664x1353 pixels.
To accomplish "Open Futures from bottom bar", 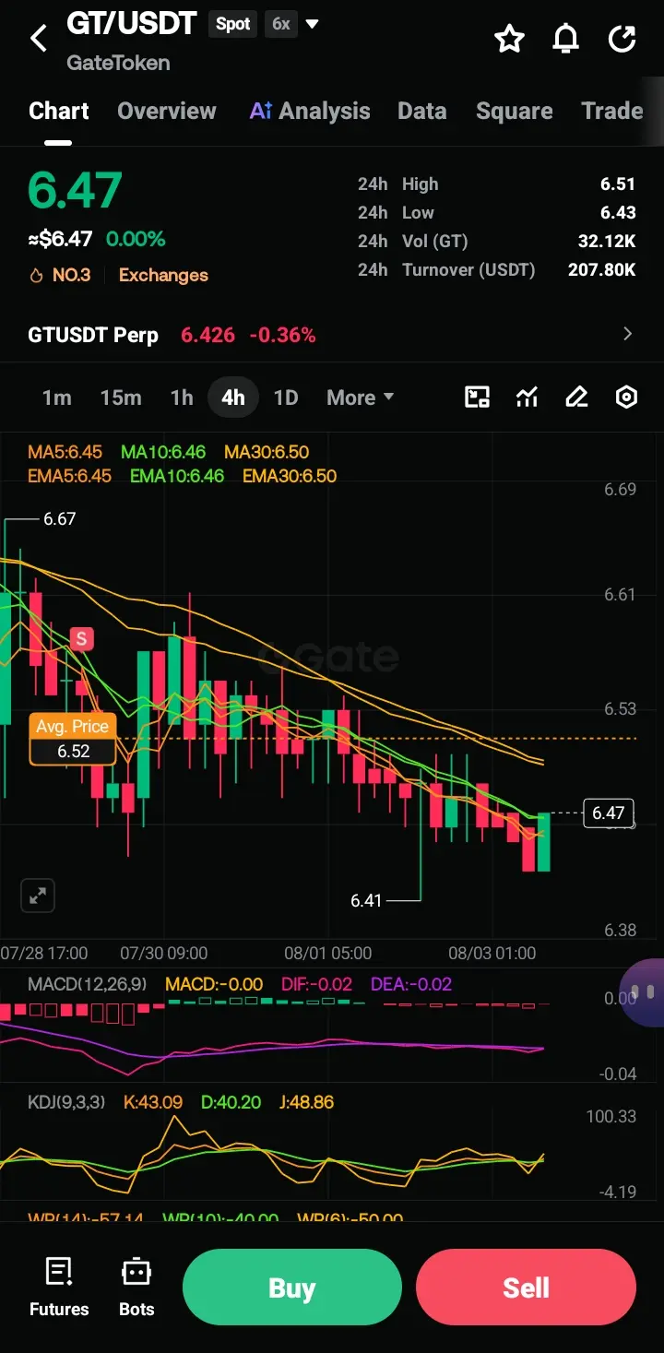I will pos(59,1287).
